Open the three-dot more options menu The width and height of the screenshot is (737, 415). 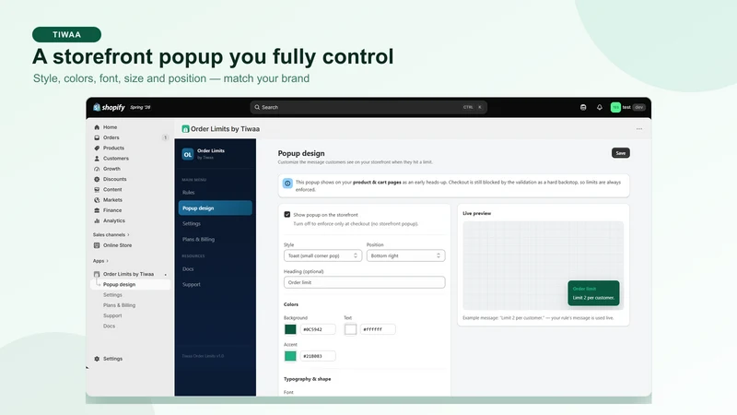pos(639,129)
